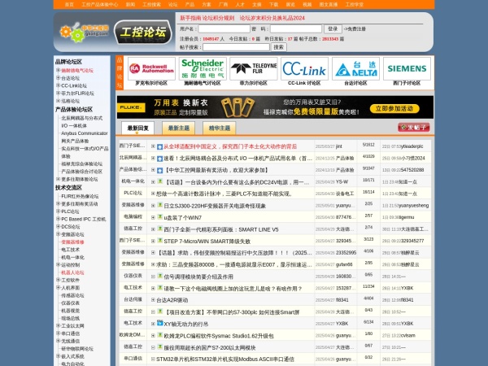Open 首页 in the top navigation
Viewport: 488px width, 366px height.
click(69, 4)
